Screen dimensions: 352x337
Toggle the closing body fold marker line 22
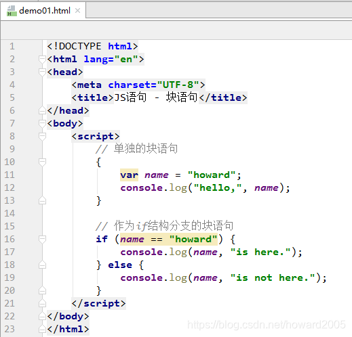coord(42,316)
